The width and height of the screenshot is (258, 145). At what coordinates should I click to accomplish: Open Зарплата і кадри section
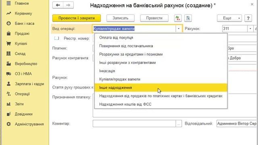(29, 84)
